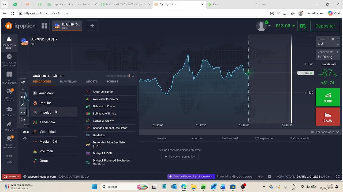
Task: Open the asset grid view icon
Action: coord(44,26)
